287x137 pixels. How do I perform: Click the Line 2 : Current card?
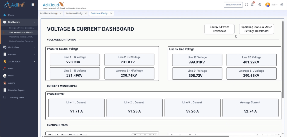[x=134, y=108]
